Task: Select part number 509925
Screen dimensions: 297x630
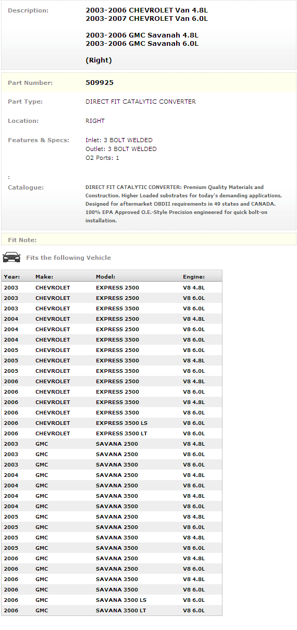Action: pyautogui.click(x=100, y=82)
